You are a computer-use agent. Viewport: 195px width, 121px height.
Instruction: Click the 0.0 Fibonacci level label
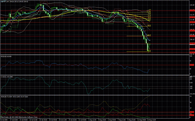tap(150, 10)
